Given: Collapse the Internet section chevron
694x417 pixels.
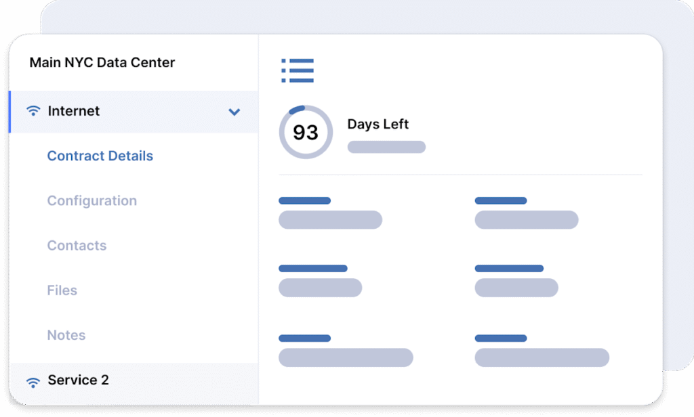Looking at the screenshot, I should (x=234, y=112).
